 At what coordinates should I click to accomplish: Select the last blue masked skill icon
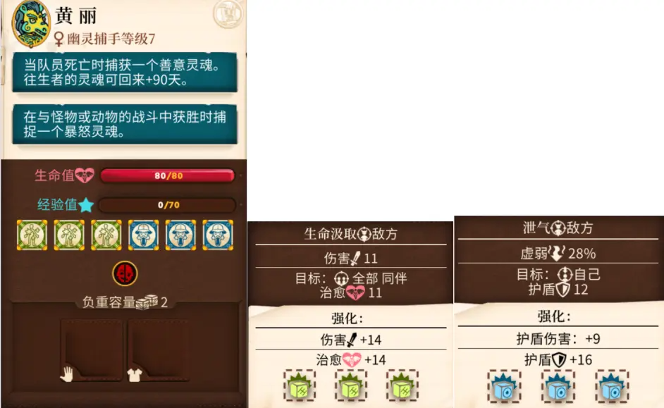(218, 235)
